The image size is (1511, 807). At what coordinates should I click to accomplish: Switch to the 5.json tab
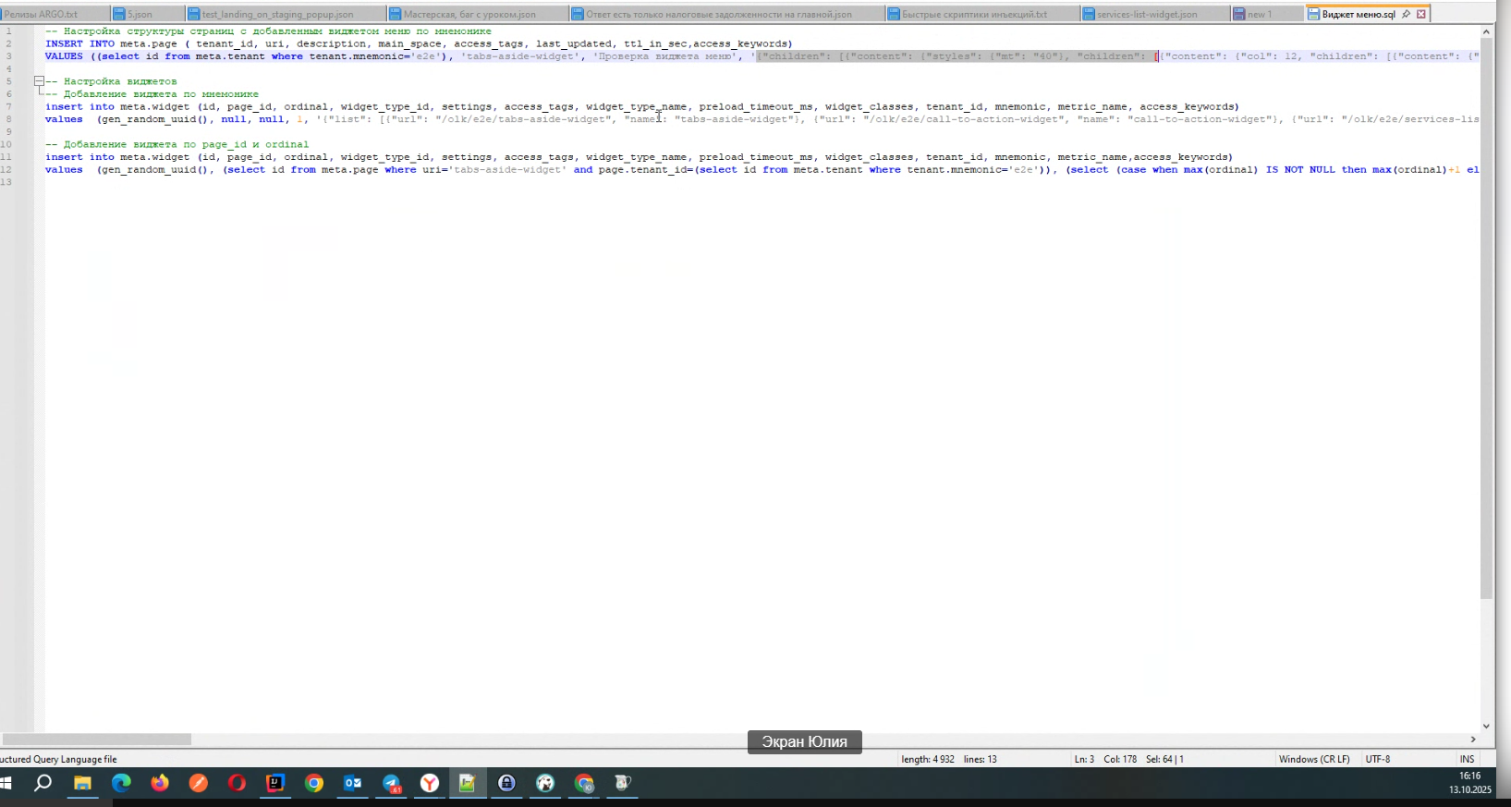147,14
